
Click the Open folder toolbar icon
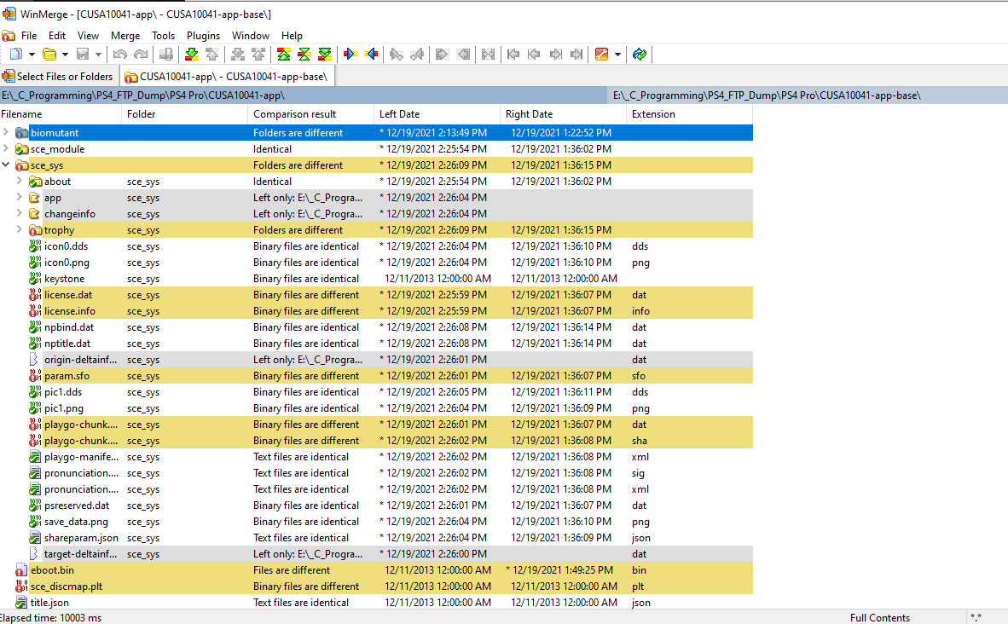[49, 55]
